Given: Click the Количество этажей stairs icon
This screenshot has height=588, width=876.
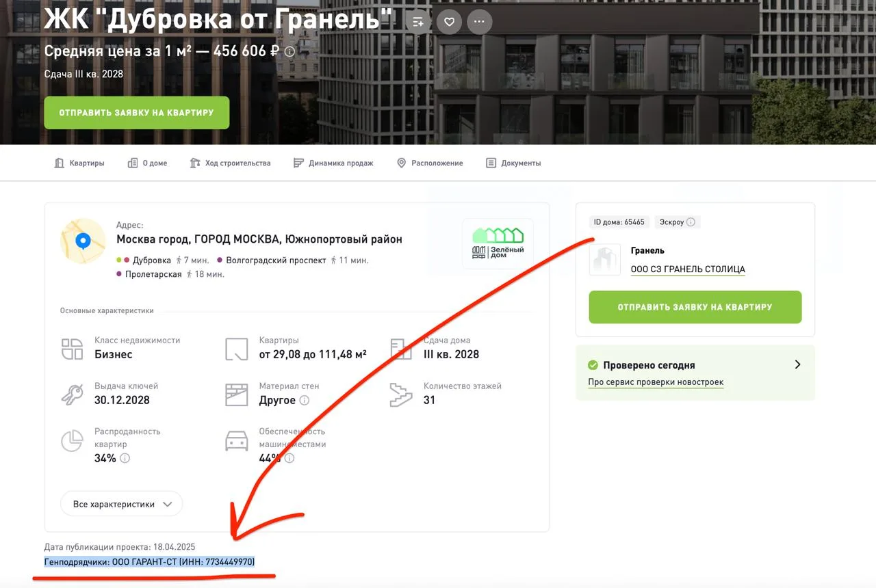Looking at the screenshot, I should [x=401, y=395].
